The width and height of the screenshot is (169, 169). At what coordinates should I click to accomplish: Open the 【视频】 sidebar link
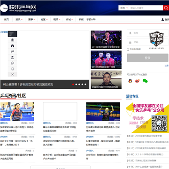[141, 161]
